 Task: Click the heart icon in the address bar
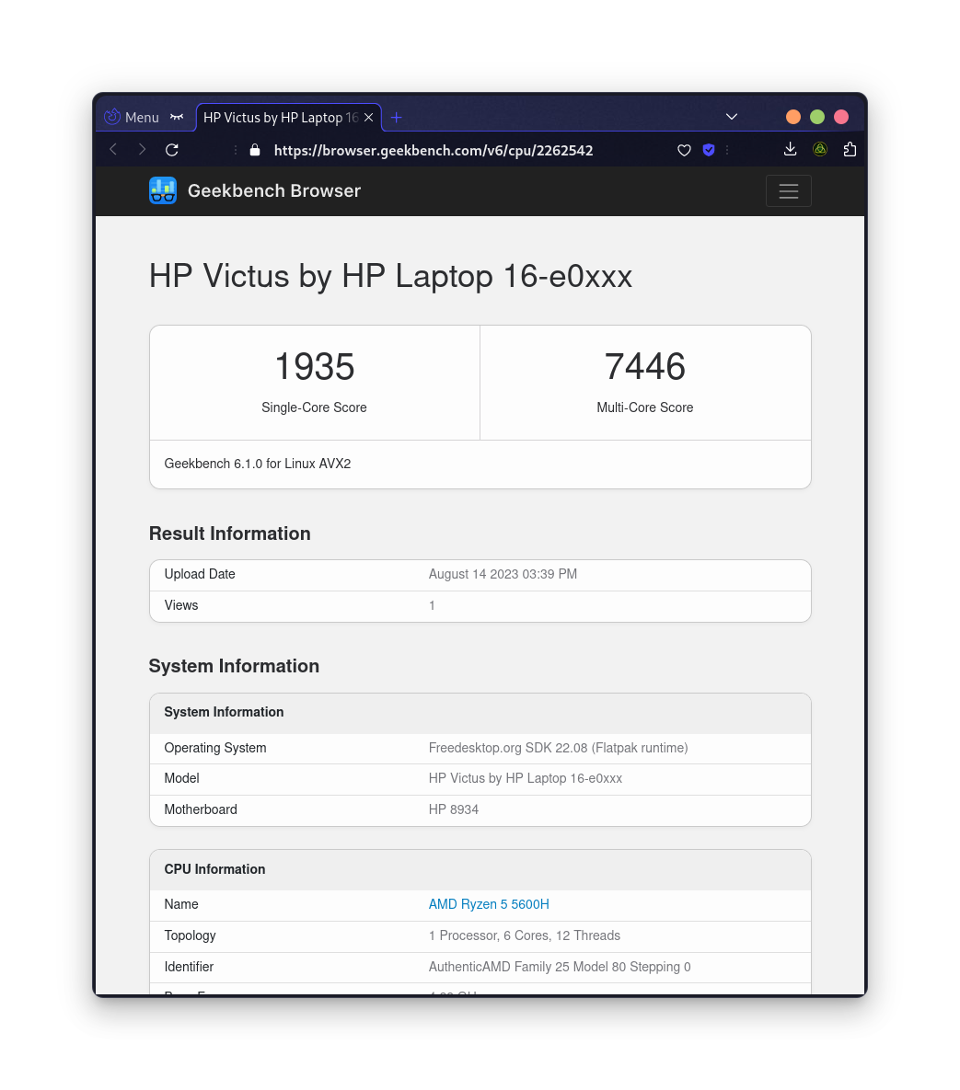click(x=683, y=150)
